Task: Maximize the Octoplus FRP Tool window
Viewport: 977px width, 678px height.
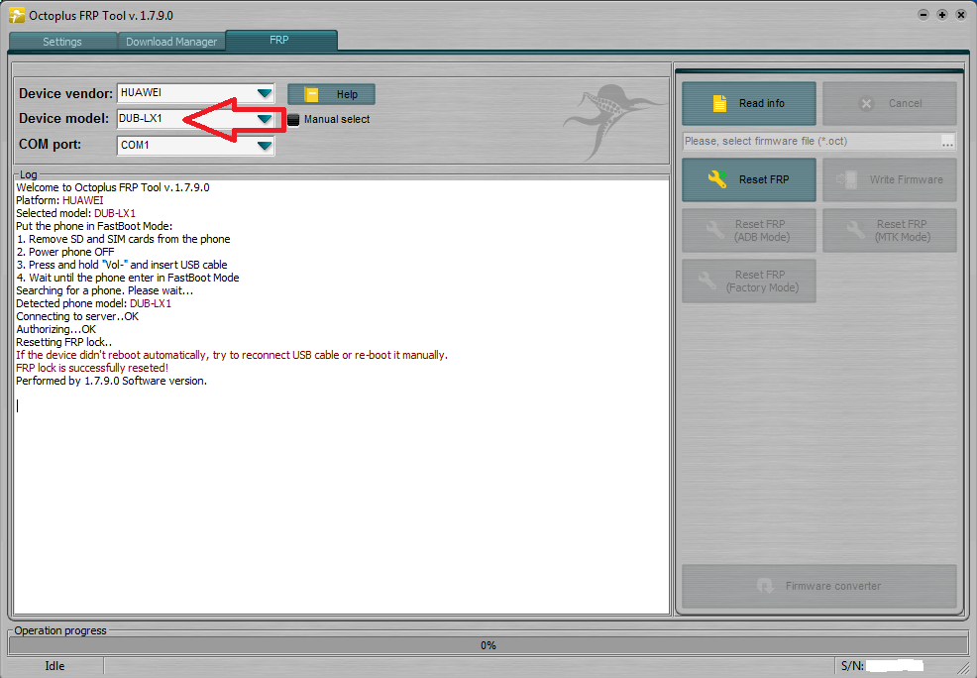Action: tap(942, 14)
